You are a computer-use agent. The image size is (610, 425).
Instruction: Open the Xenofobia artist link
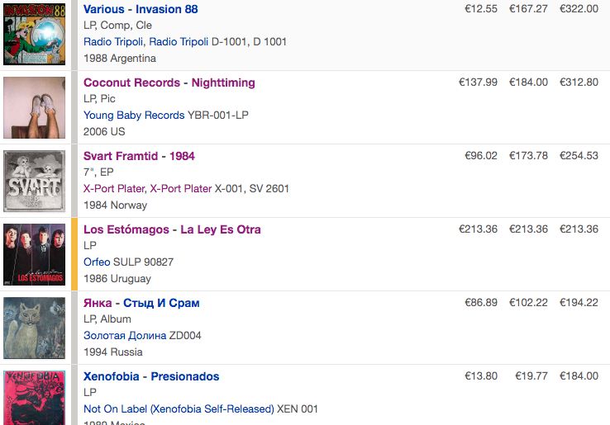point(112,376)
